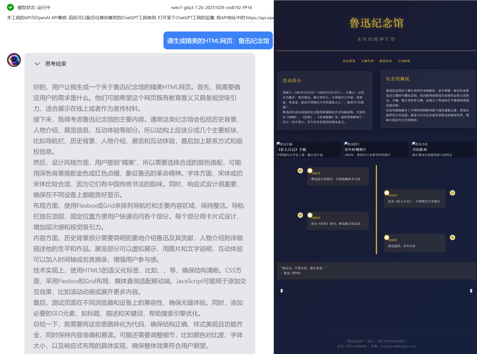Click the broken 鲁迅照片 image

(352, 144)
